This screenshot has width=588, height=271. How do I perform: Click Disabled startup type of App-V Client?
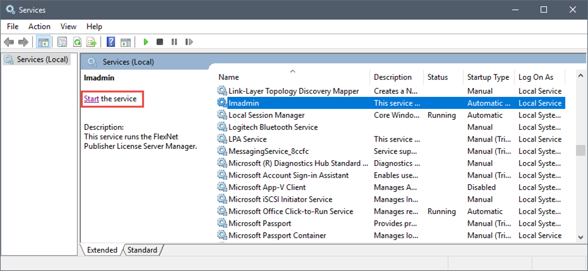(x=482, y=187)
